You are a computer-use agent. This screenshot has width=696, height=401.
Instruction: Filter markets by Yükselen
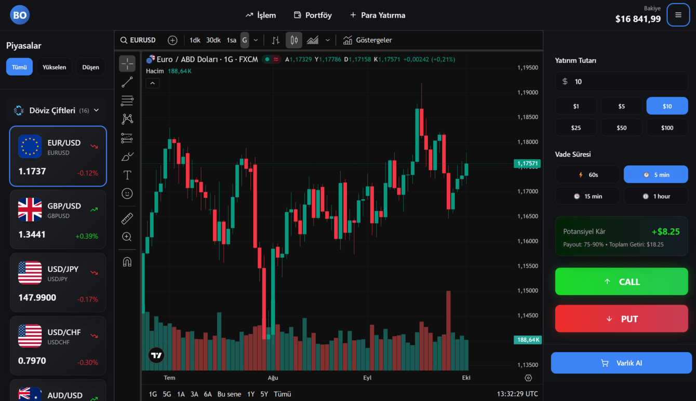tap(54, 67)
